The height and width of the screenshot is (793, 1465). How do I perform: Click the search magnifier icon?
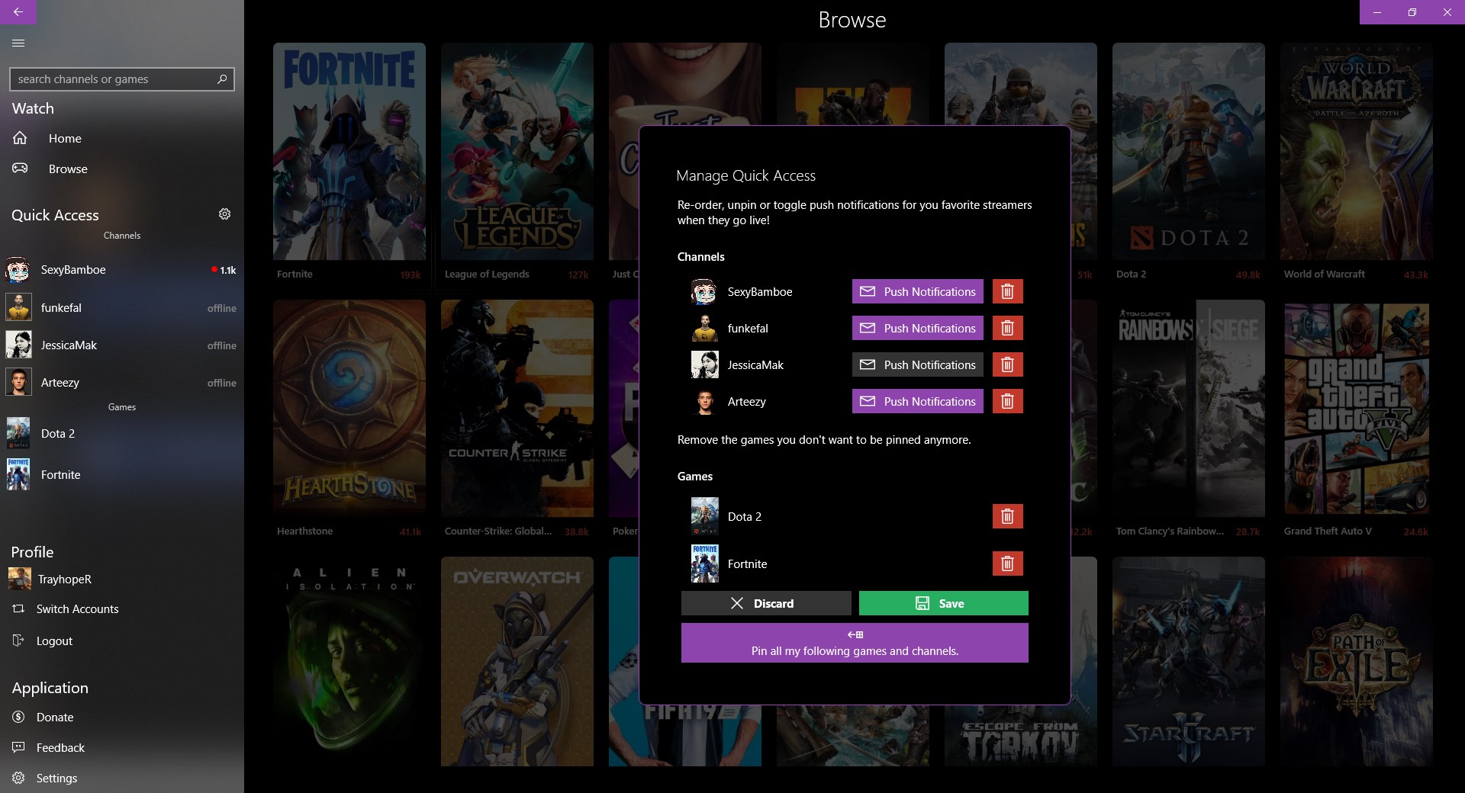pos(222,79)
